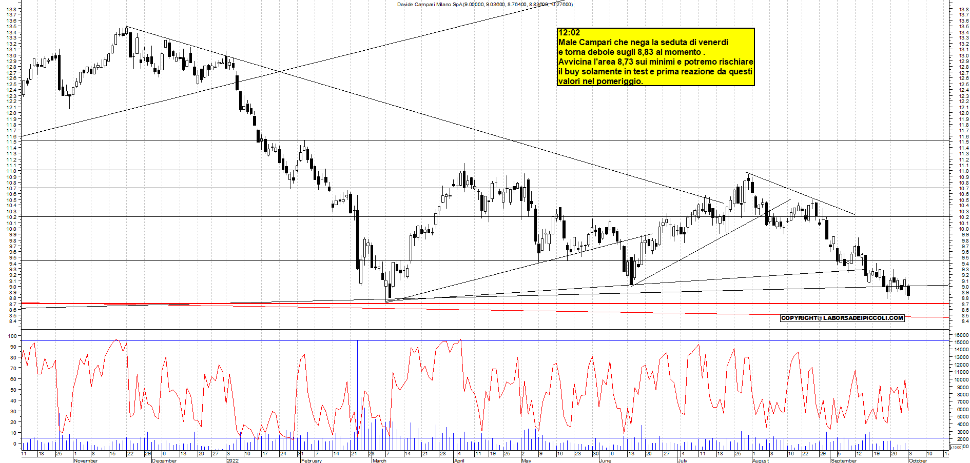Viewport: 970px width, 463px height.
Task: Click the line 'valori nel pomeriggio.'
Action: click(x=600, y=81)
